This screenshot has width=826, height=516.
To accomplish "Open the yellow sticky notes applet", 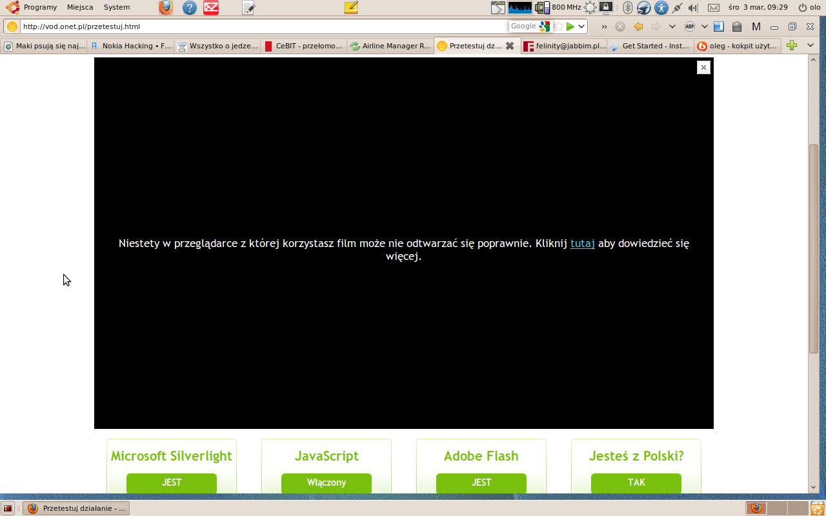I will click(350, 8).
